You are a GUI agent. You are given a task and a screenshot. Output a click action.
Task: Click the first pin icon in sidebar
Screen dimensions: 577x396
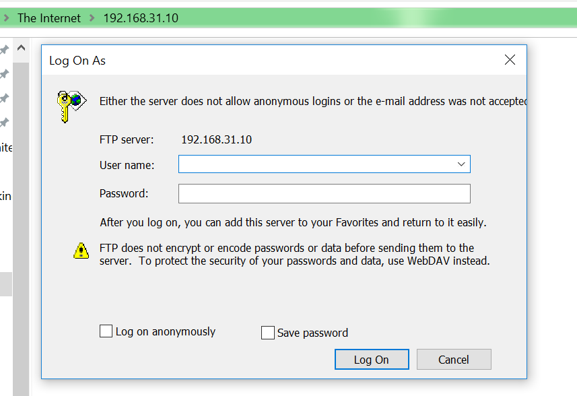point(4,50)
